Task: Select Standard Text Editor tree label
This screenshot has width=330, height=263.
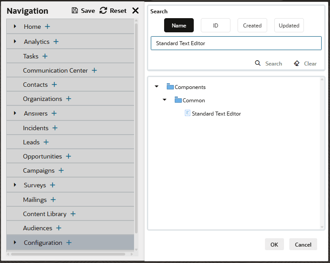Action: [x=216, y=114]
